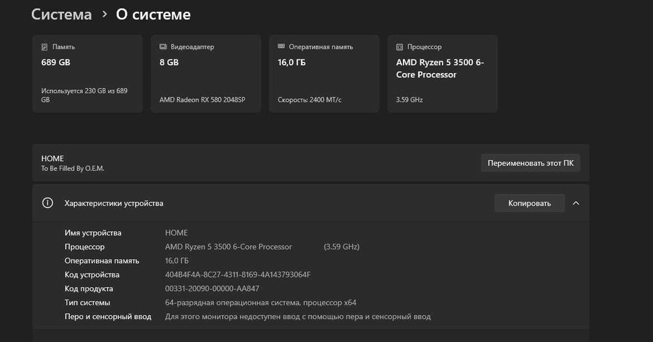Open the Память 689 GB card
This screenshot has width=653, height=342.
[88, 74]
